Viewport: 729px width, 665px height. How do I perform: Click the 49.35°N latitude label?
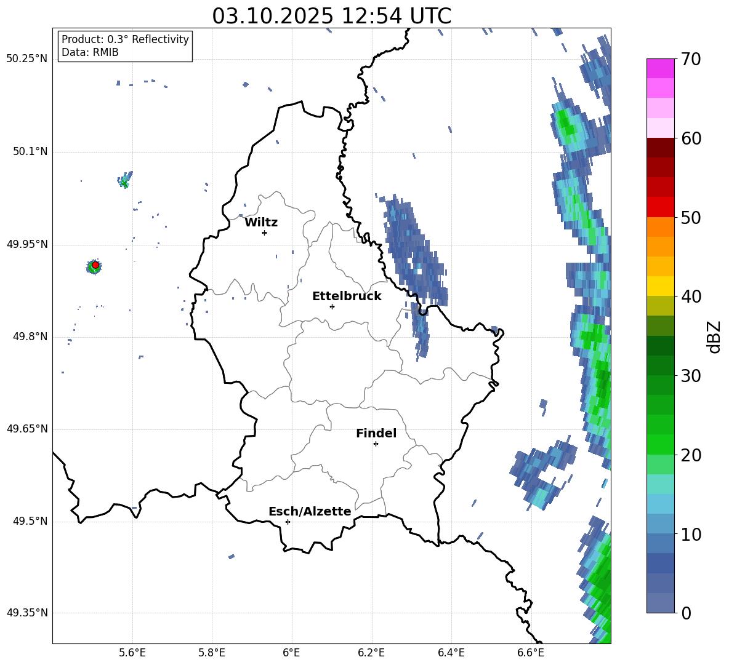point(26,613)
